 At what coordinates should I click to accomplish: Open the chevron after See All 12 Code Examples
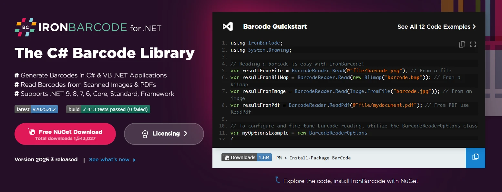(x=474, y=27)
